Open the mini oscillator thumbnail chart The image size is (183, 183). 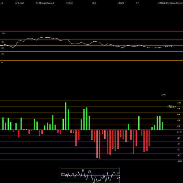point(90,175)
